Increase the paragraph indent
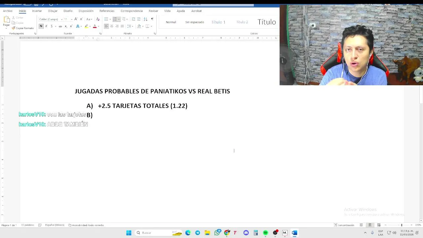423x238 pixels. (139, 19)
